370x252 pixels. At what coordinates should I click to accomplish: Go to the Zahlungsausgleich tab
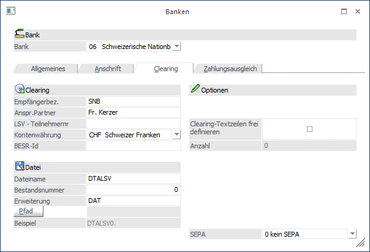click(x=229, y=69)
